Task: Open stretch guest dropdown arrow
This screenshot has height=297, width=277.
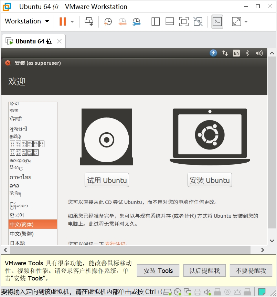Action: pos(246,22)
